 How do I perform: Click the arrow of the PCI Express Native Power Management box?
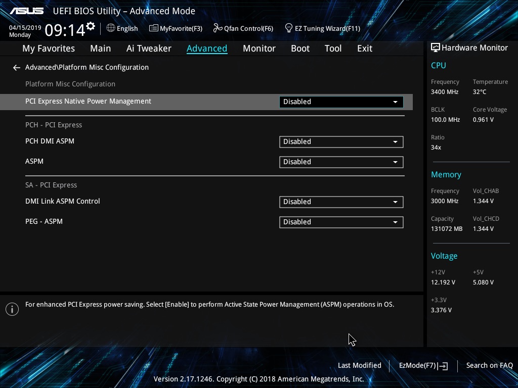point(395,102)
